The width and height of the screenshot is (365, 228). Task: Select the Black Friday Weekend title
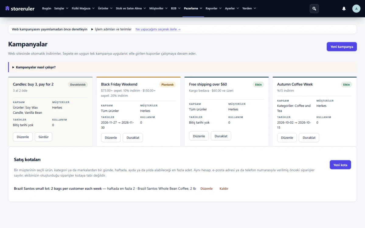pos(119,85)
